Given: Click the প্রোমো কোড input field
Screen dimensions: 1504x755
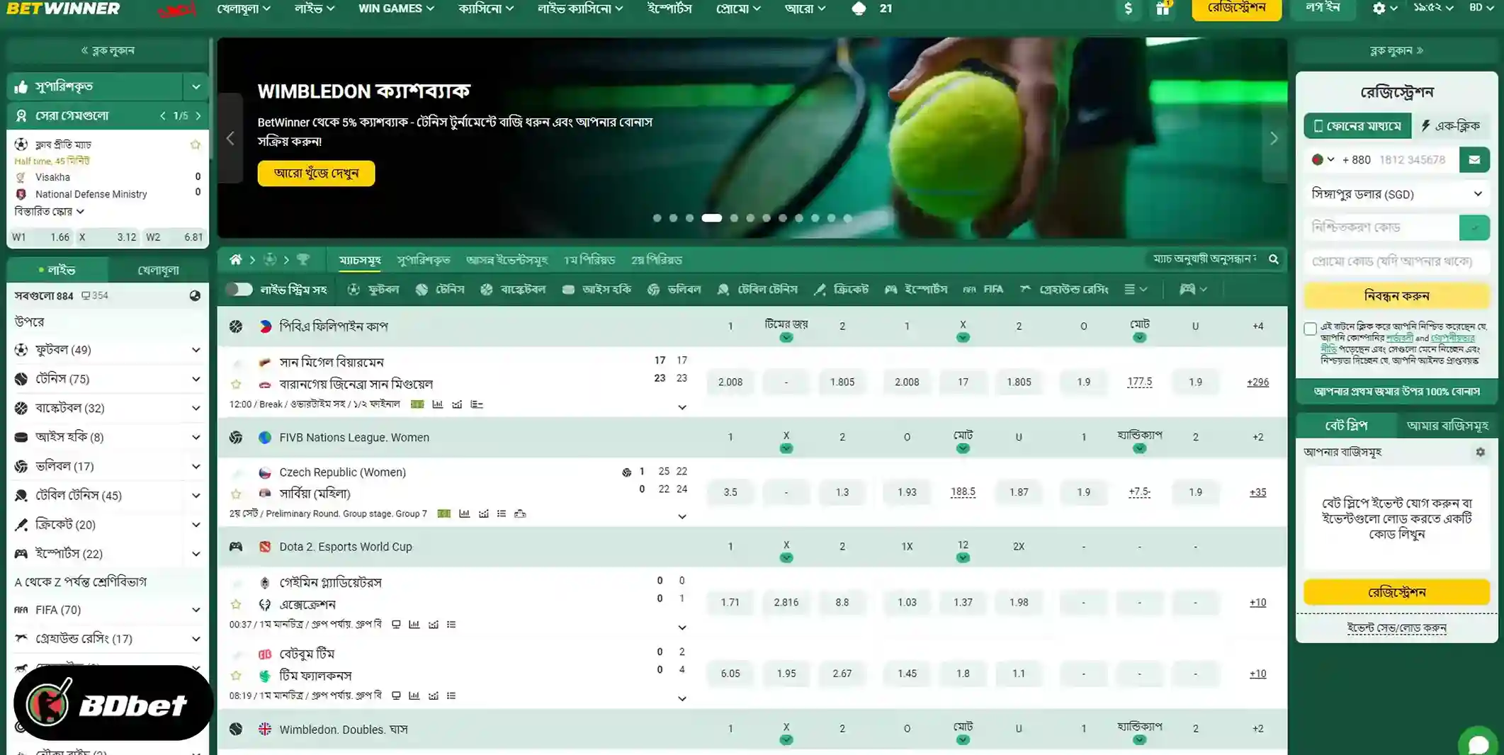Looking at the screenshot, I should (1396, 261).
